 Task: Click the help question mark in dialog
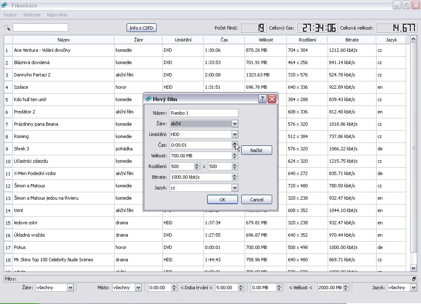pos(262,99)
